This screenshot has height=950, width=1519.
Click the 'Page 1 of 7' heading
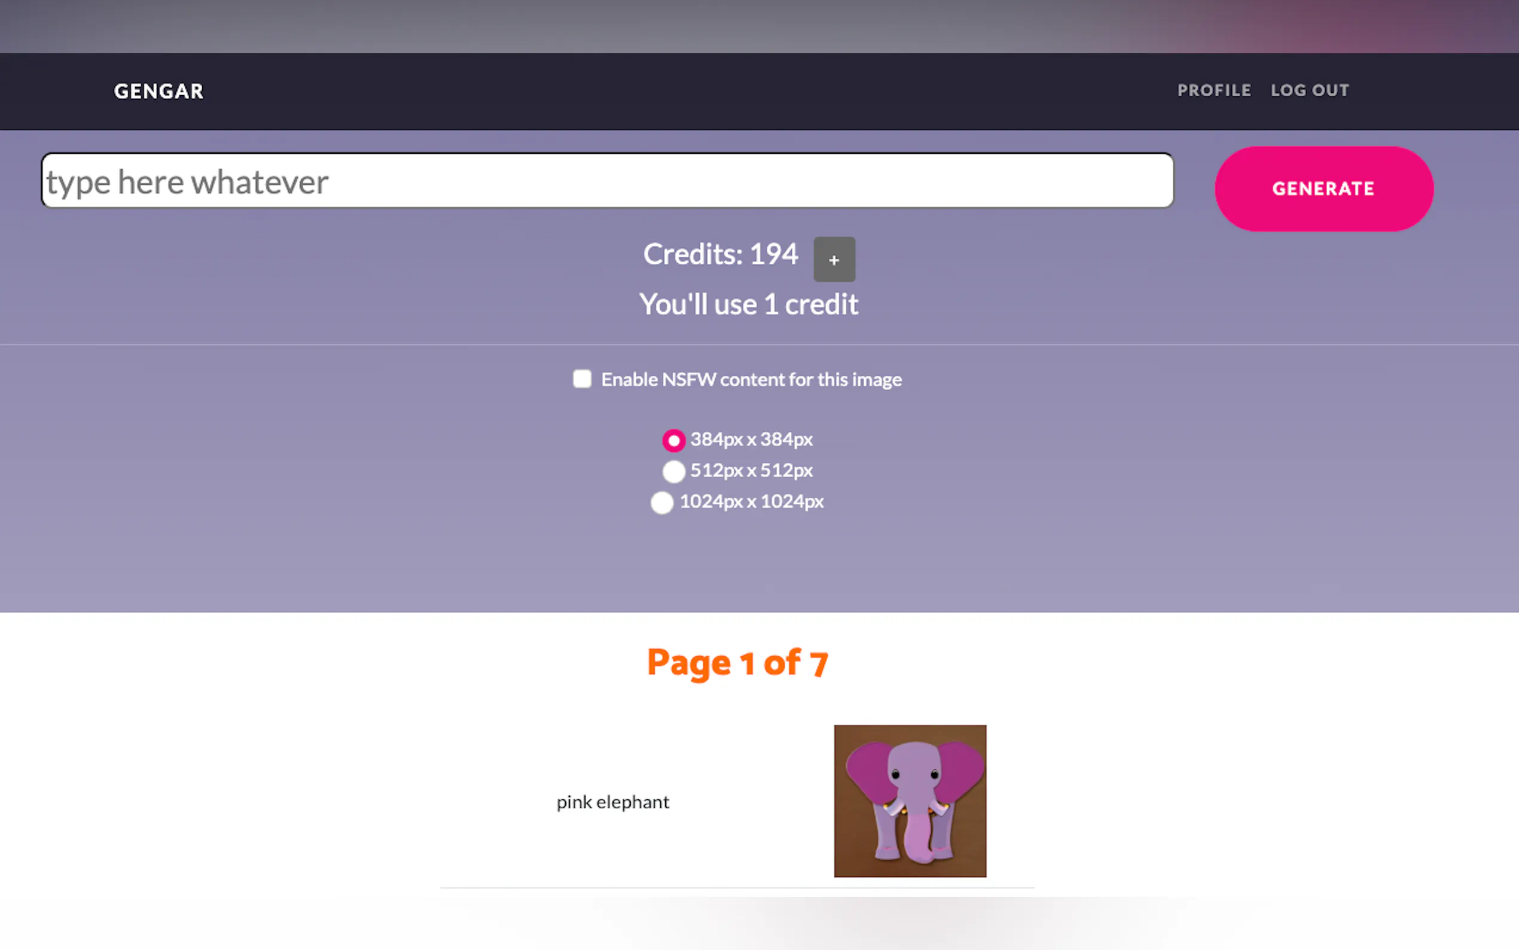[737, 663]
